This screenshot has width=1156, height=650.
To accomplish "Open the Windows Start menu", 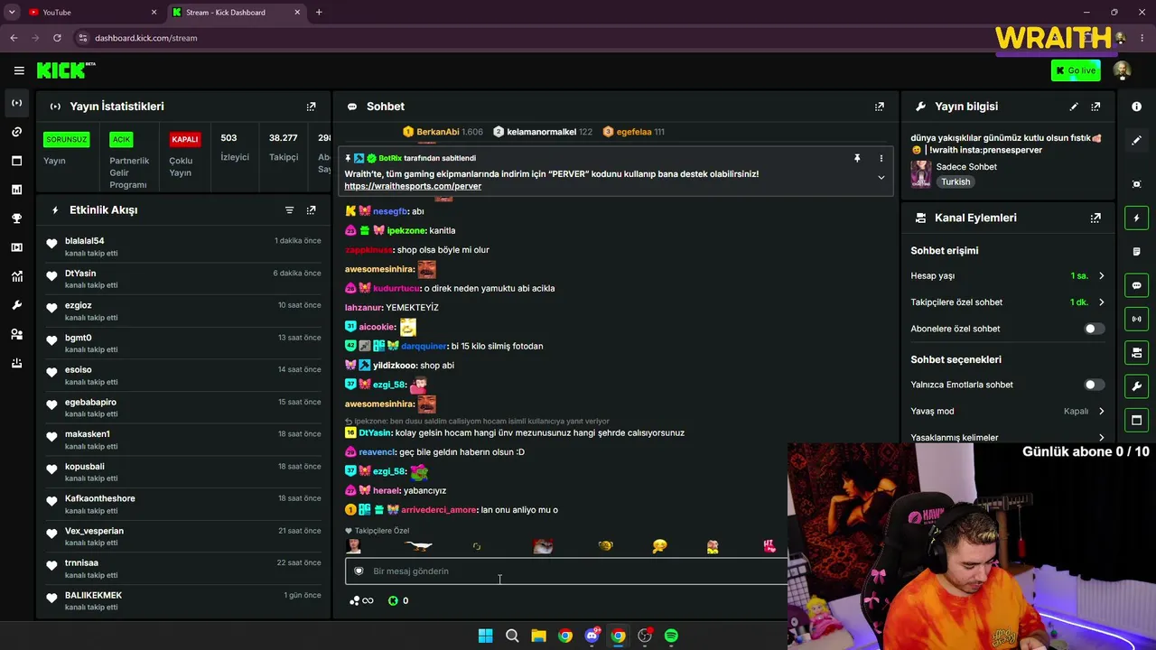I will click(485, 636).
